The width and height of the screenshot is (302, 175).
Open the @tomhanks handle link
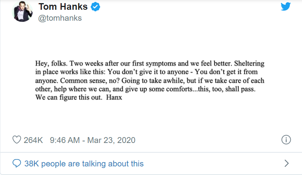pos(60,18)
